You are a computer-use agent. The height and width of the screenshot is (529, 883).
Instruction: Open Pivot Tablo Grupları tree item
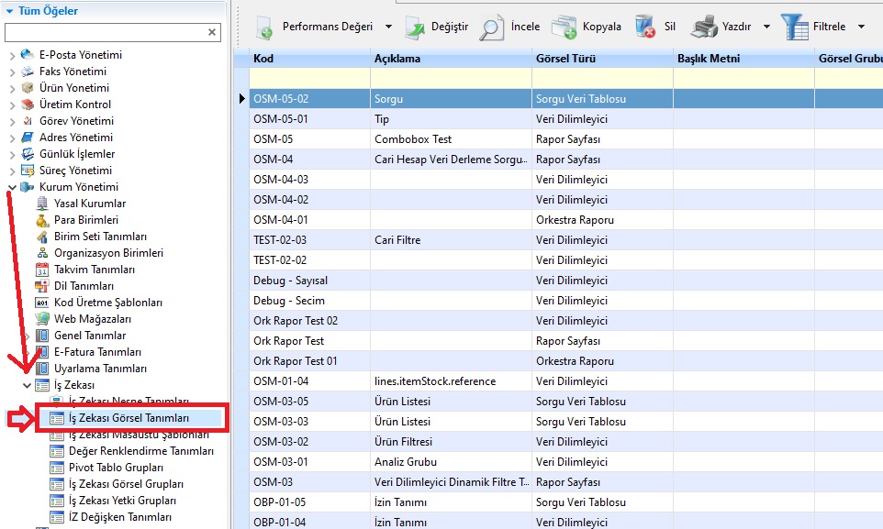[x=116, y=468]
